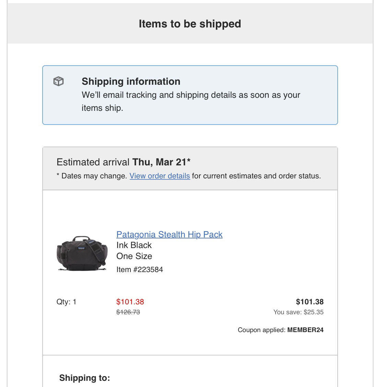Click the Qty: 1 quantity label
383x387 pixels.
tap(67, 302)
